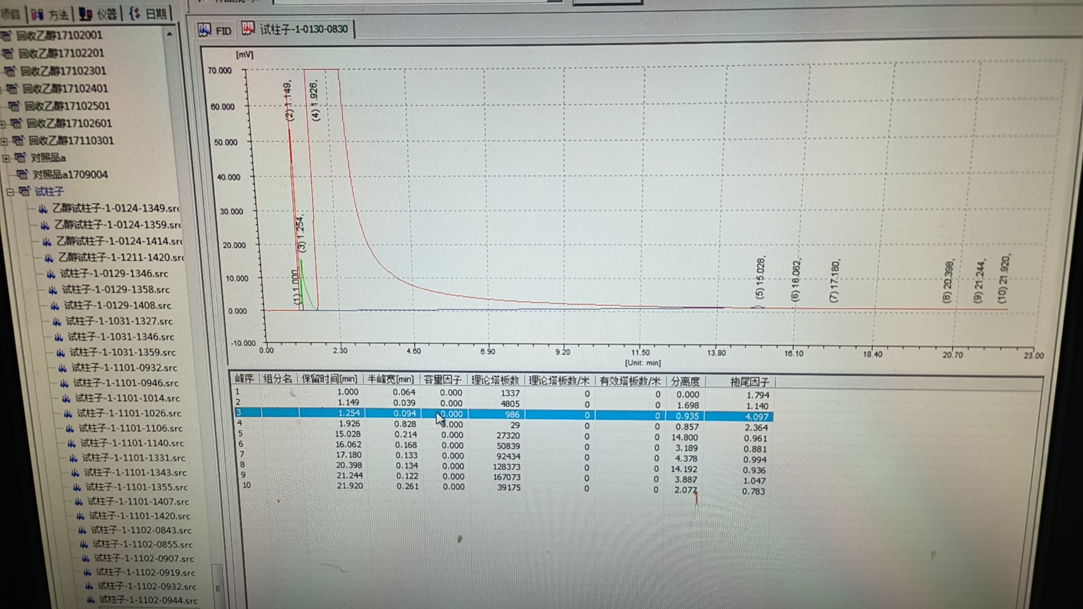
Task: Click folder icon of 回收乙醇17102301
Action: (x=10, y=71)
